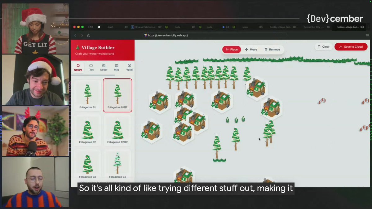Choose the Foliagetree 04 asset
The image size is (372, 209).
[117, 164]
